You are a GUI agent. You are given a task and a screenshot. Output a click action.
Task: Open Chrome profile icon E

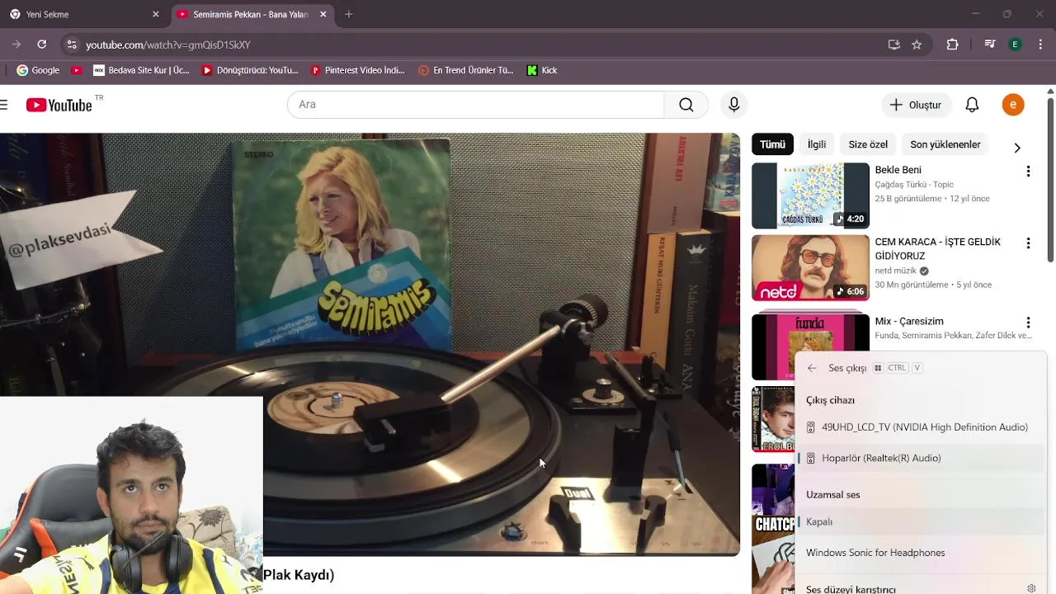pos(1016,45)
